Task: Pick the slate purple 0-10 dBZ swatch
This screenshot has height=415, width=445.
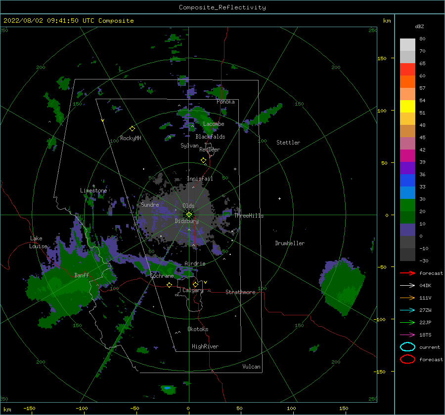Action: coord(407,230)
